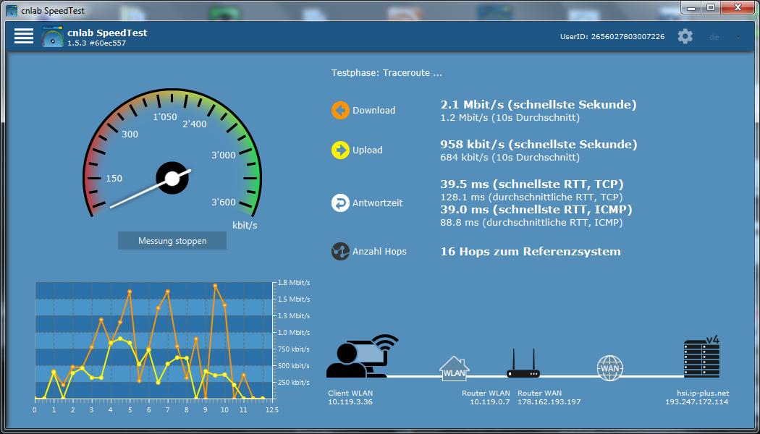The width and height of the screenshot is (760, 434).
Task: Click '88.8 ms (durchschnittliche RTT, ICMP)' value
Action: [x=531, y=223]
